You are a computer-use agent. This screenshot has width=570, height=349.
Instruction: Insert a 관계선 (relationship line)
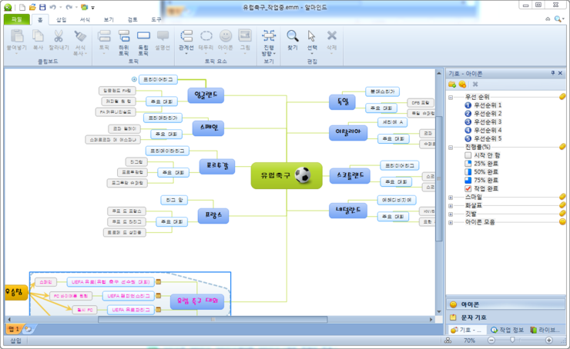click(x=186, y=38)
